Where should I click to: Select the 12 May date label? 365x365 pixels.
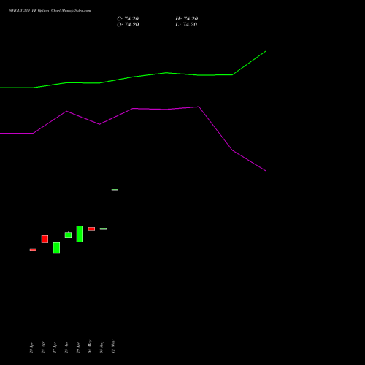[113, 347]
